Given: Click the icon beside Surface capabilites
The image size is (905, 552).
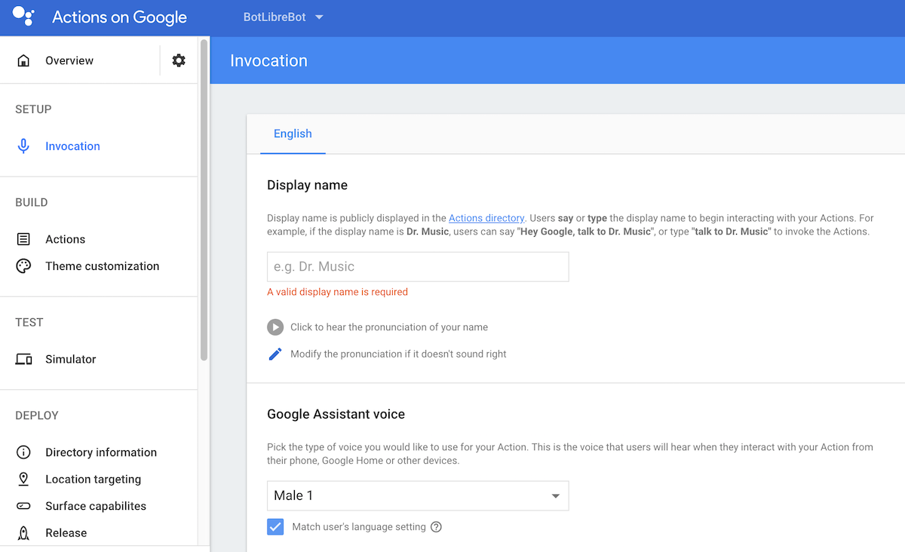Looking at the screenshot, I should point(23,506).
